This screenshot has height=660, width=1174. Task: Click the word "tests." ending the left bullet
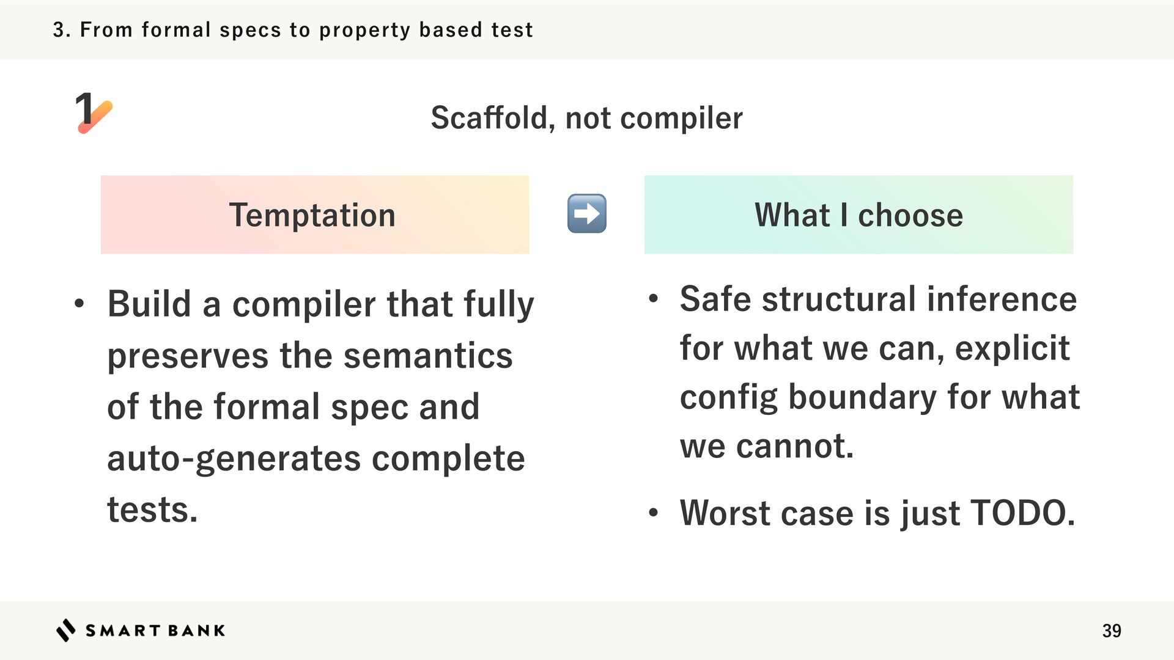tap(152, 510)
